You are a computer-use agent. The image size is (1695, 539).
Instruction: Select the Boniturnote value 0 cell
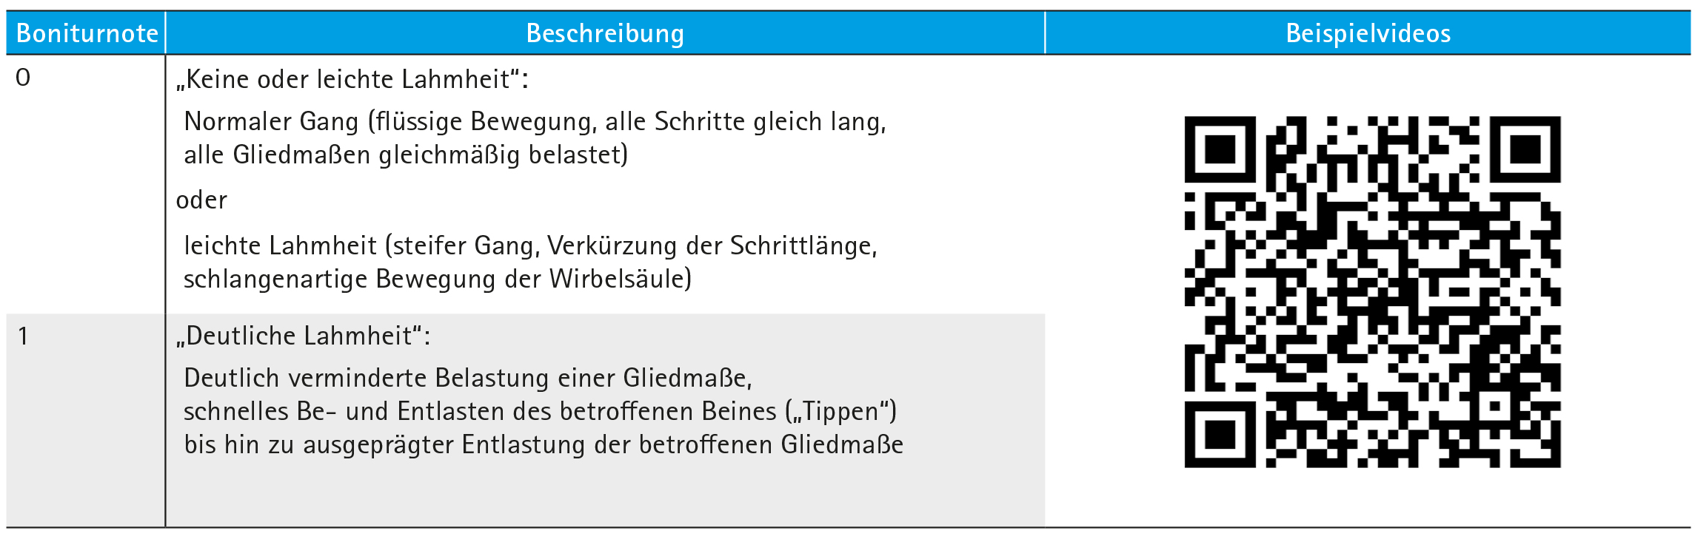point(23,78)
